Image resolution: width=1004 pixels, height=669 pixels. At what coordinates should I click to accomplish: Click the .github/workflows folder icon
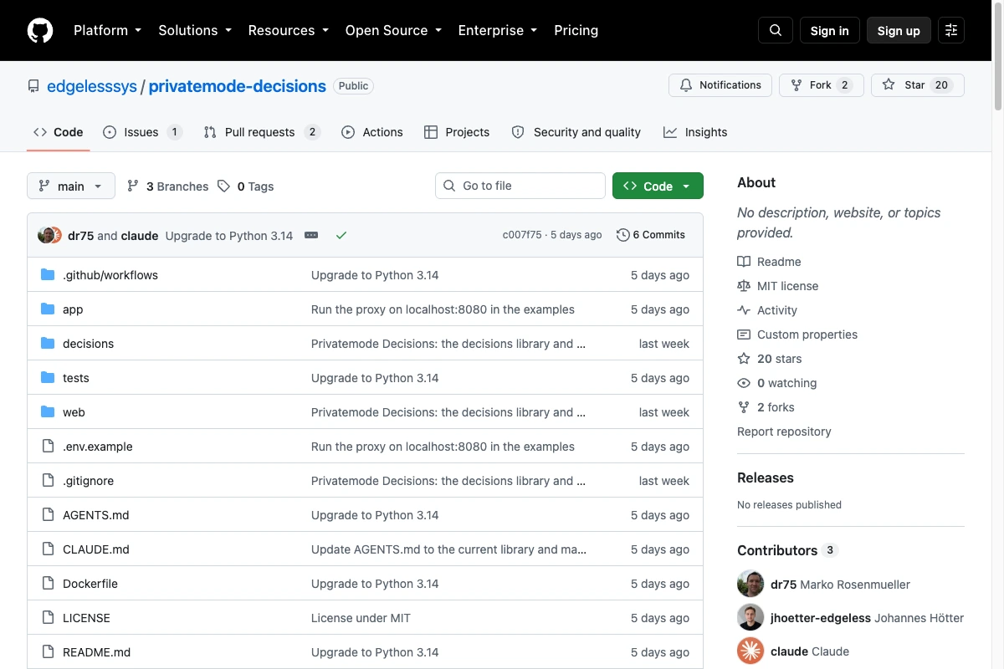coord(48,275)
